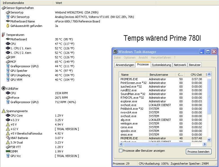Click the GPU Umgebung icon
This screenshot has width=219, height=167.
point(8,75)
